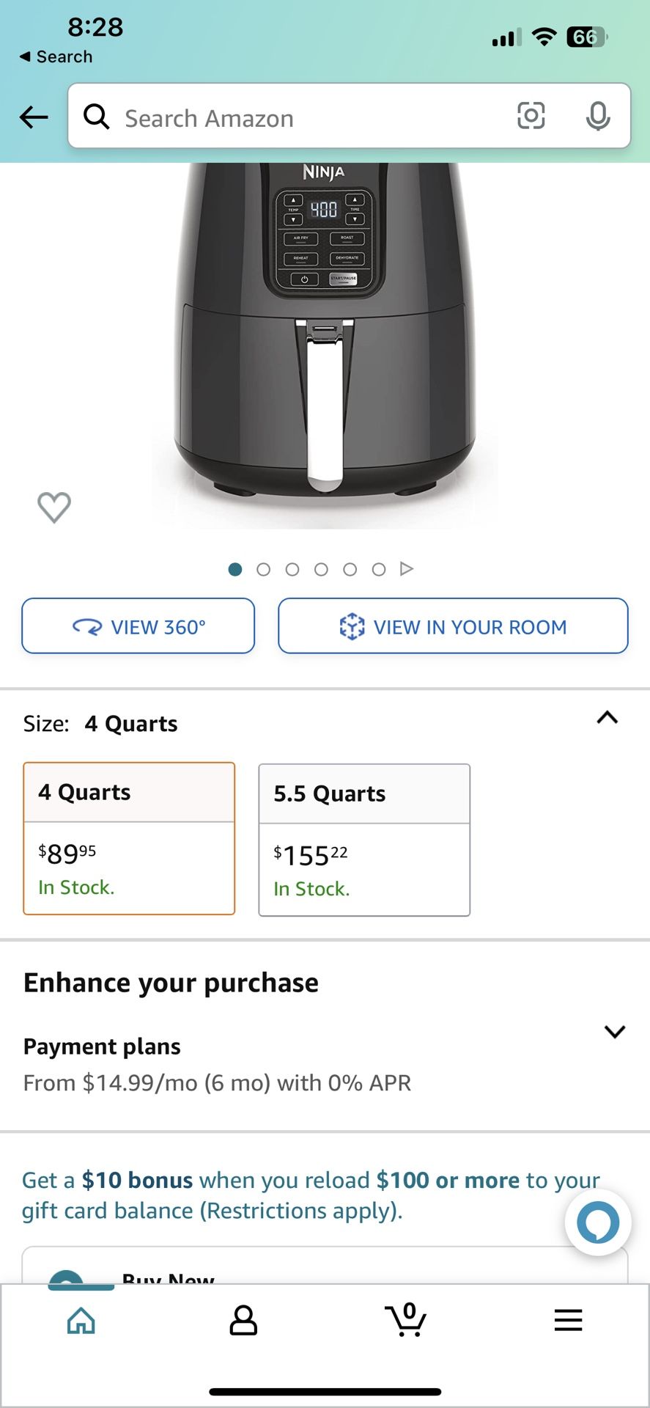Expand the Payment plans section
Image resolution: width=650 pixels, height=1408 pixels.
pyautogui.click(x=614, y=1032)
